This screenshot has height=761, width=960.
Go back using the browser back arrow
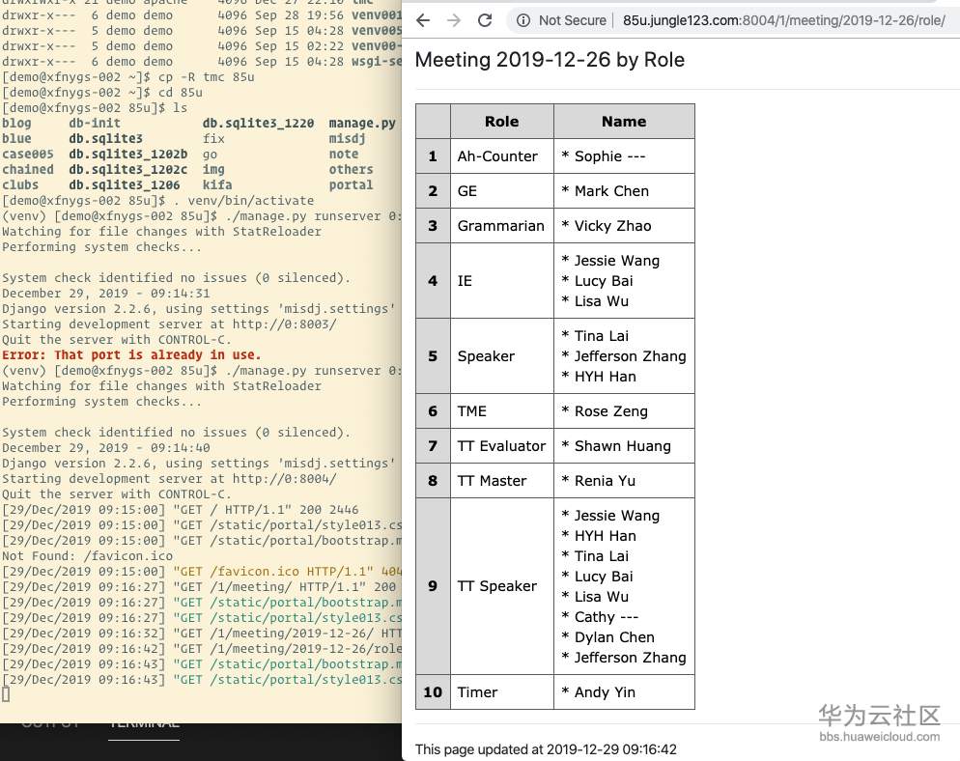coord(423,21)
